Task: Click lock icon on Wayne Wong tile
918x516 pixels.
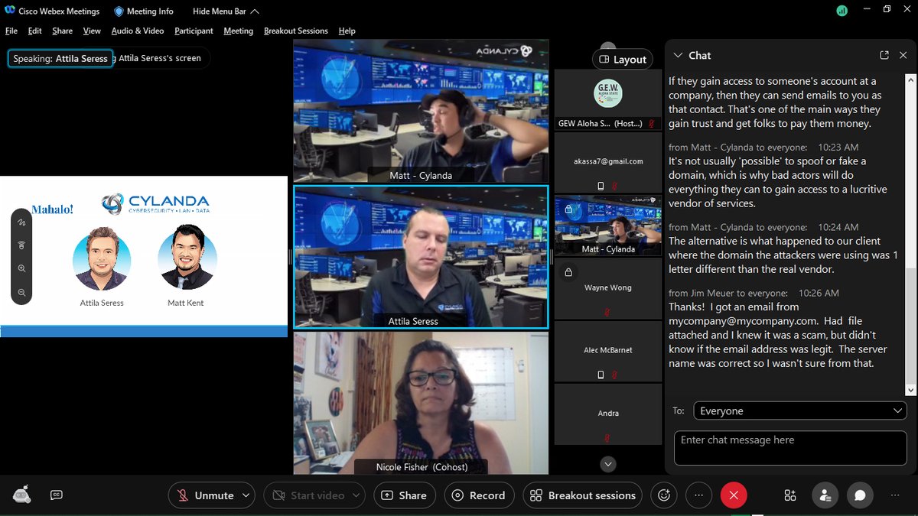Action: point(568,272)
